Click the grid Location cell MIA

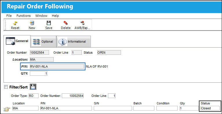tap(25, 108)
